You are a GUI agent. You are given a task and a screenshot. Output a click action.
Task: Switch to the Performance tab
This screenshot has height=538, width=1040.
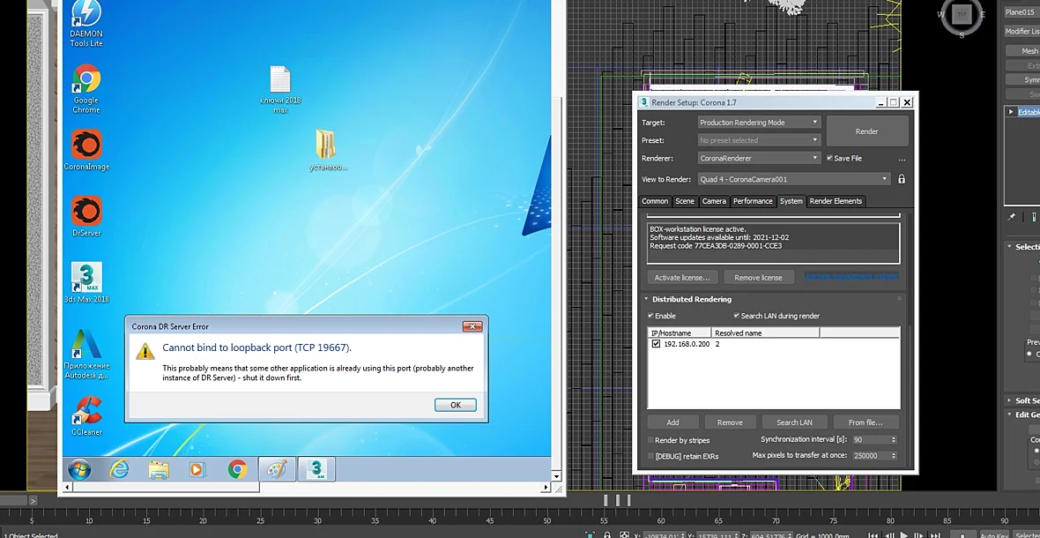coord(752,201)
